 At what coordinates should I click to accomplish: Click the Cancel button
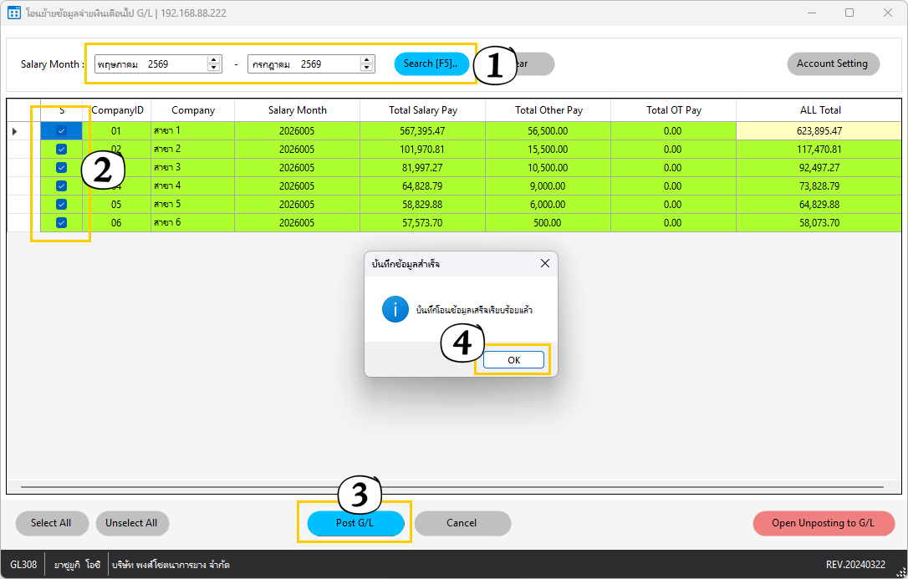pos(462,523)
